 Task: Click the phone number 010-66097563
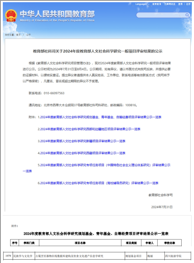[54, 93]
